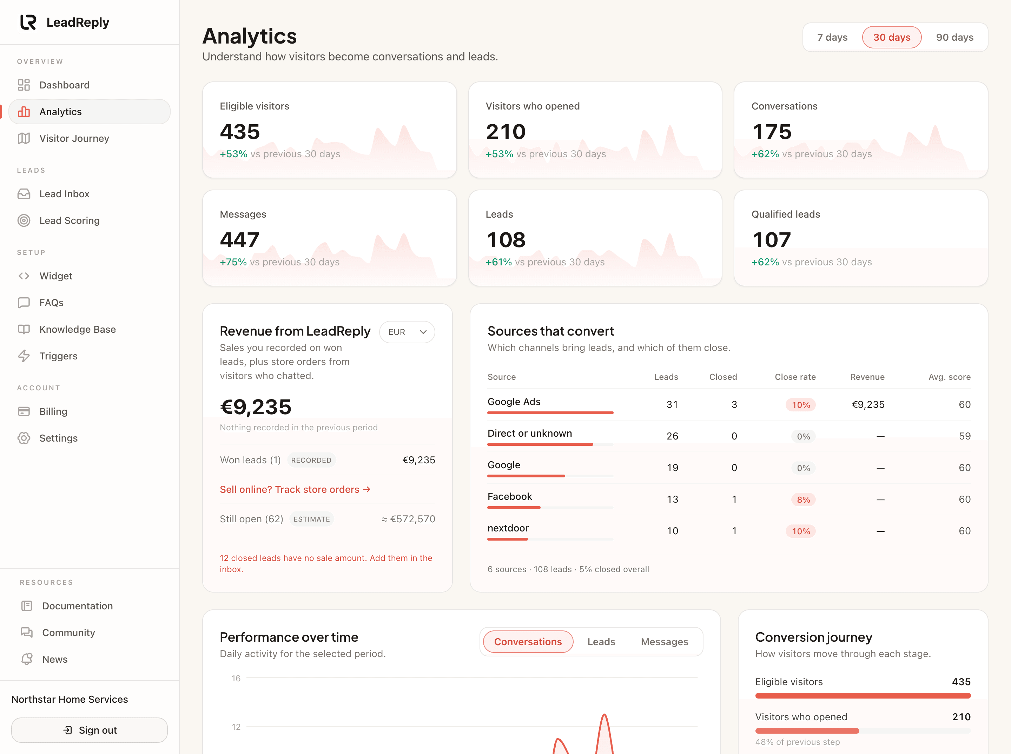Click the LeadReply logo icon

pos(28,22)
